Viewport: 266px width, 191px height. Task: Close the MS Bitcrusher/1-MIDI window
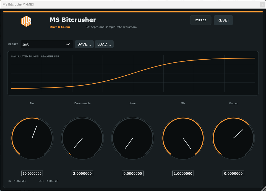click(263, 5)
